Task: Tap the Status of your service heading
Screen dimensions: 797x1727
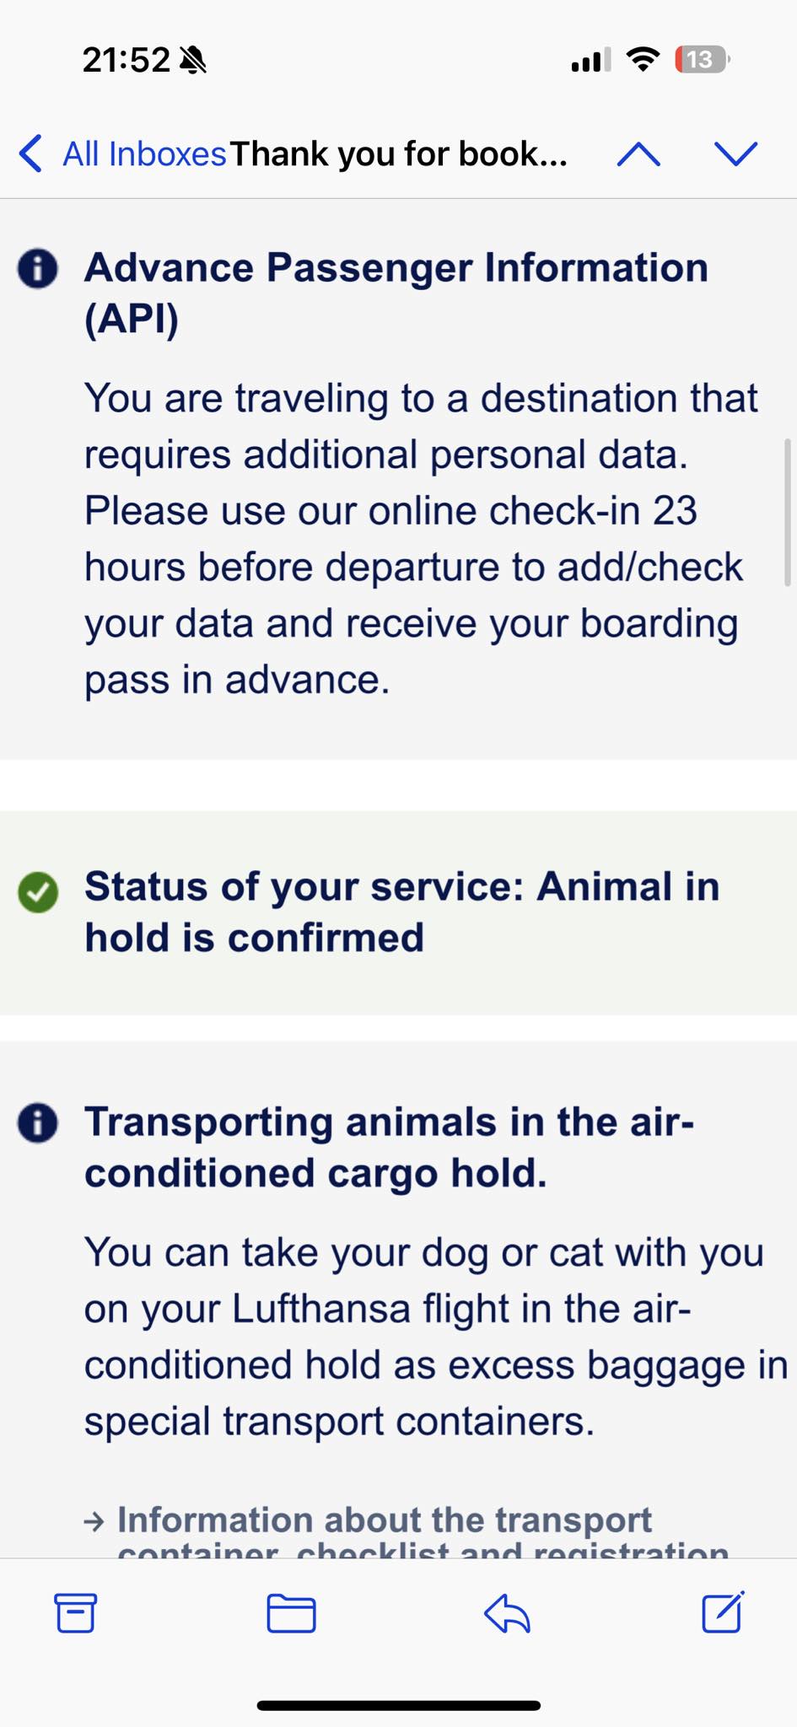Action: [x=401, y=912]
